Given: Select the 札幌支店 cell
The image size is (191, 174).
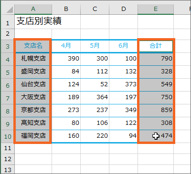Looking at the screenshot, I should [x=33, y=59].
